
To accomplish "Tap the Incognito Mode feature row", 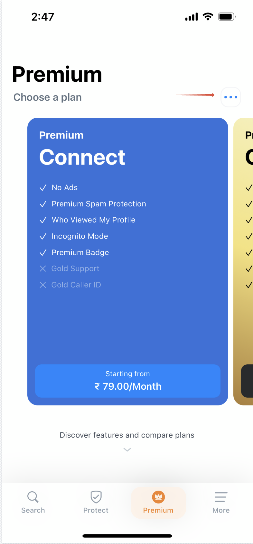I will (80, 236).
